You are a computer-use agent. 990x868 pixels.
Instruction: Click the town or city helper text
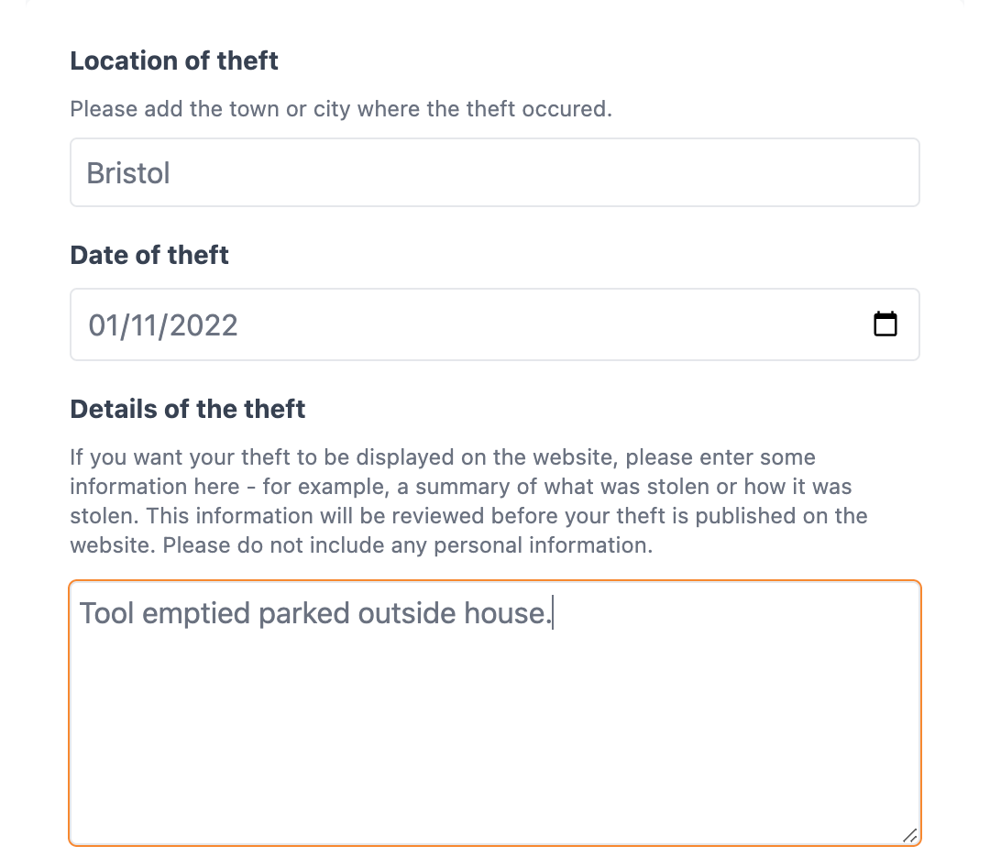341,109
